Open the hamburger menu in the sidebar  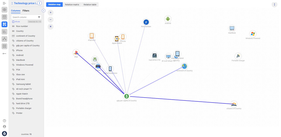pos(4,3)
